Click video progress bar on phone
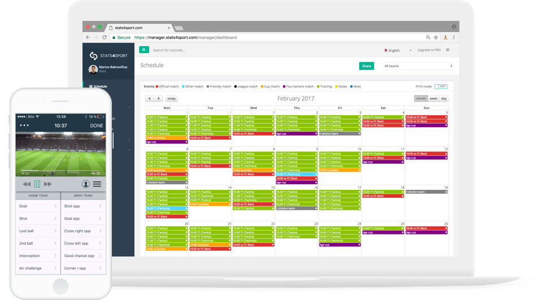This screenshot has height=300, width=539. [61, 171]
